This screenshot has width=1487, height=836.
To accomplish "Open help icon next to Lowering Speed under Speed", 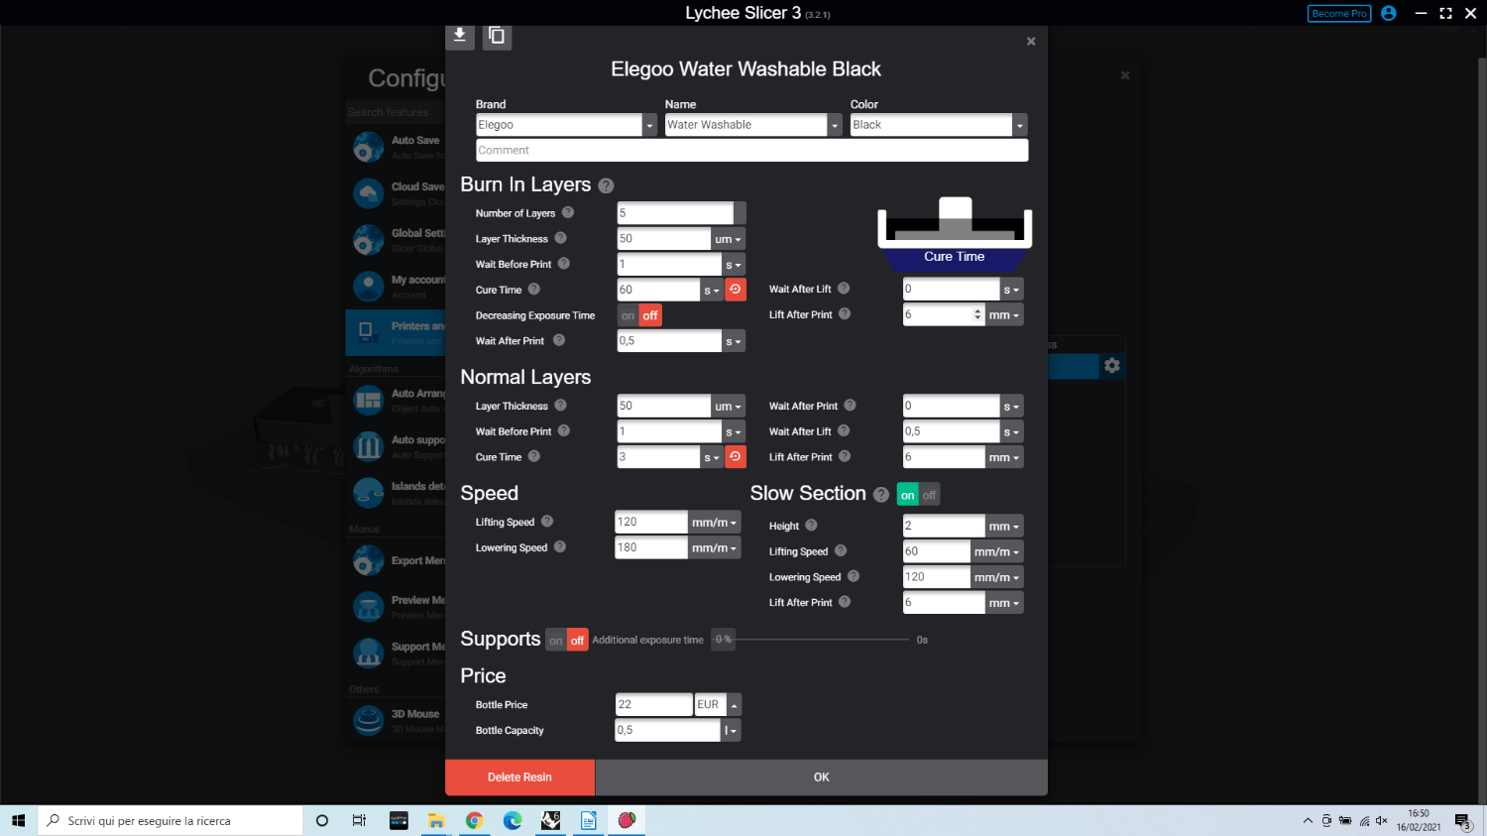I will pyautogui.click(x=560, y=546).
